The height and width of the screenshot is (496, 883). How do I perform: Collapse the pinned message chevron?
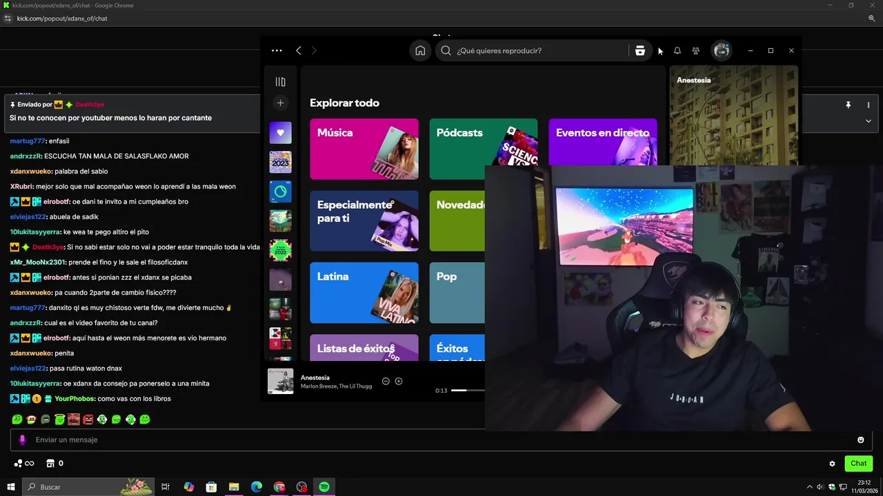(869, 121)
